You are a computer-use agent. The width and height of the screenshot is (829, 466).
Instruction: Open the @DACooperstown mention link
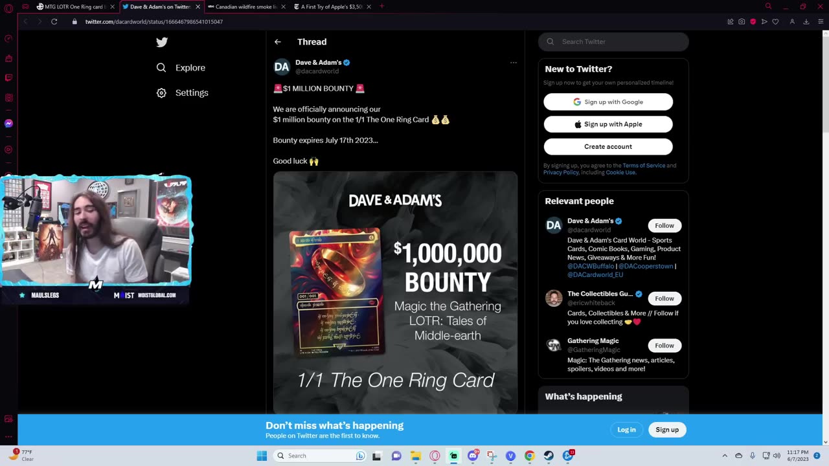646,266
